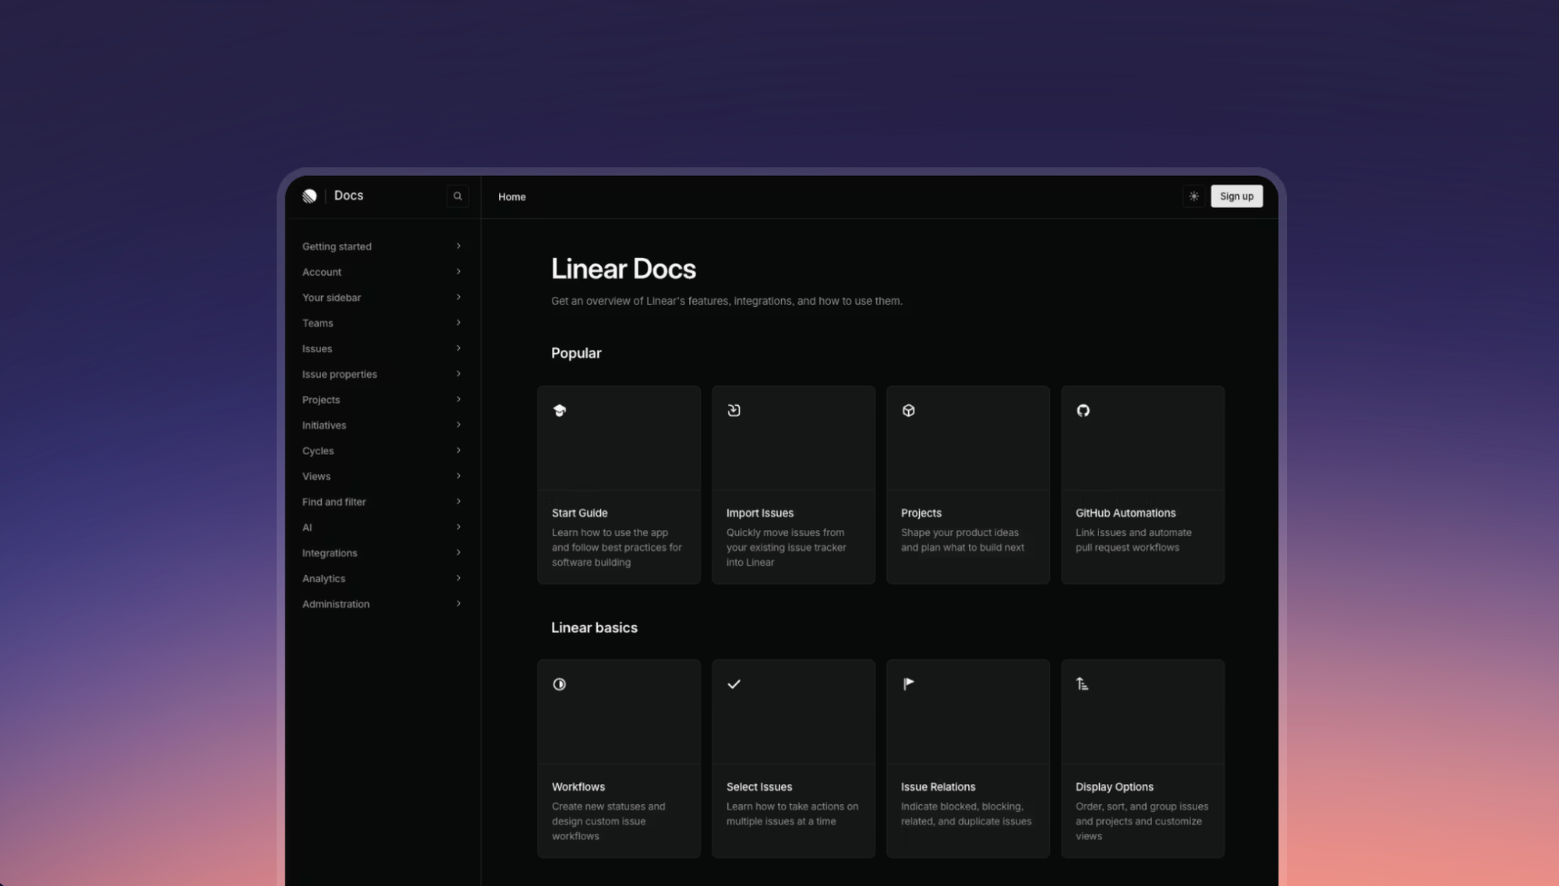Expand the Integrations sidebar chevron
Screen dimensions: 1559x886
pyautogui.click(x=458, y=552)
